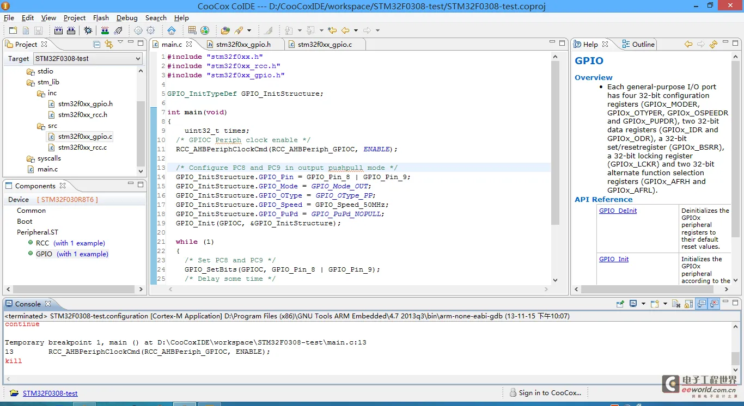
Task: Open the Debug menu
Action: 127,17
